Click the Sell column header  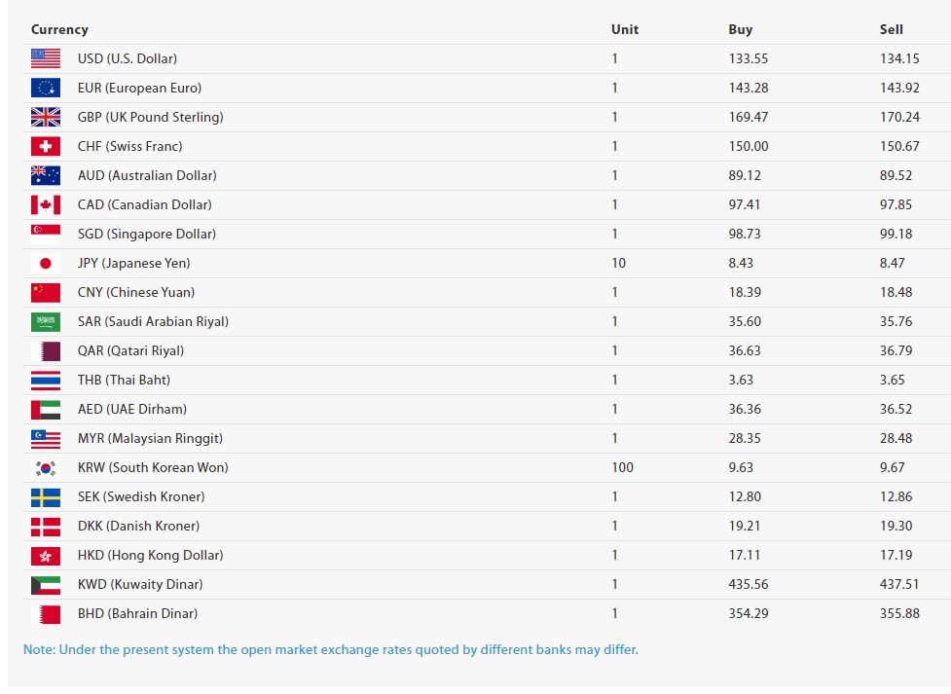[x=892, y=29]
